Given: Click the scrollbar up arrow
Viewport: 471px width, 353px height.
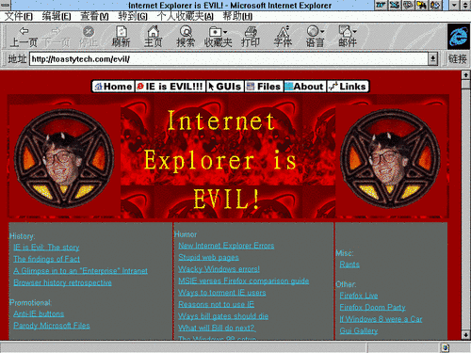Looking at the screenshot, I should [465, 75].
